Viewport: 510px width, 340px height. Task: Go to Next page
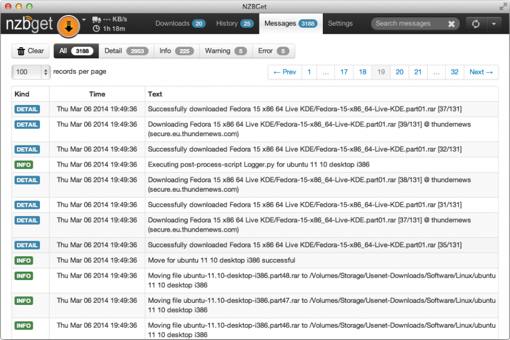481,72
